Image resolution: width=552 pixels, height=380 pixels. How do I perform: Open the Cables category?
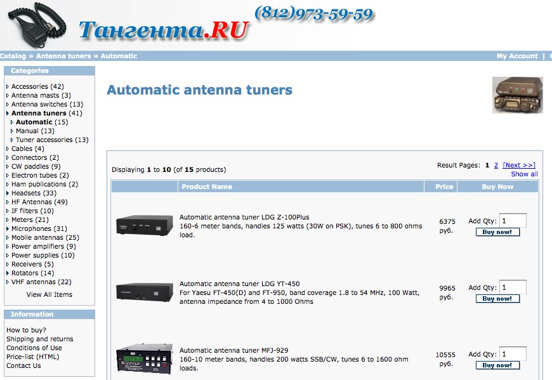27,149
